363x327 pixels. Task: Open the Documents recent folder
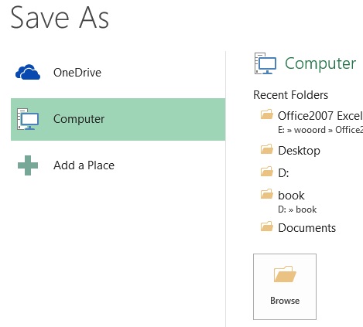308,228
